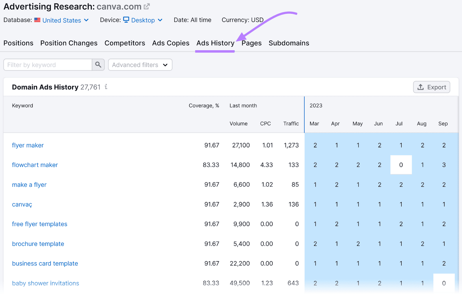This screenshot has width=462, height=294.
Task: Click the US flag database icon
Action: point(37,20)
